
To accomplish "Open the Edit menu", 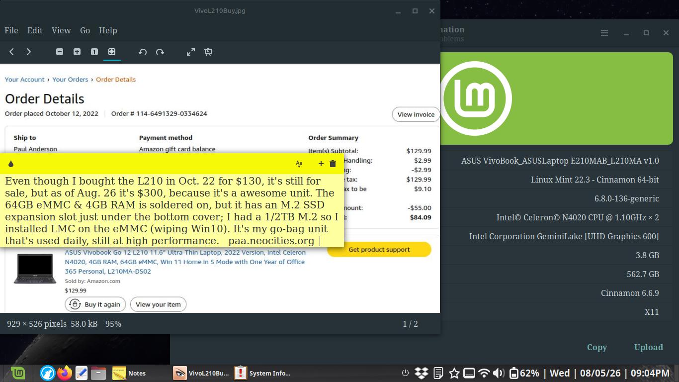I will tap(35, 30).
